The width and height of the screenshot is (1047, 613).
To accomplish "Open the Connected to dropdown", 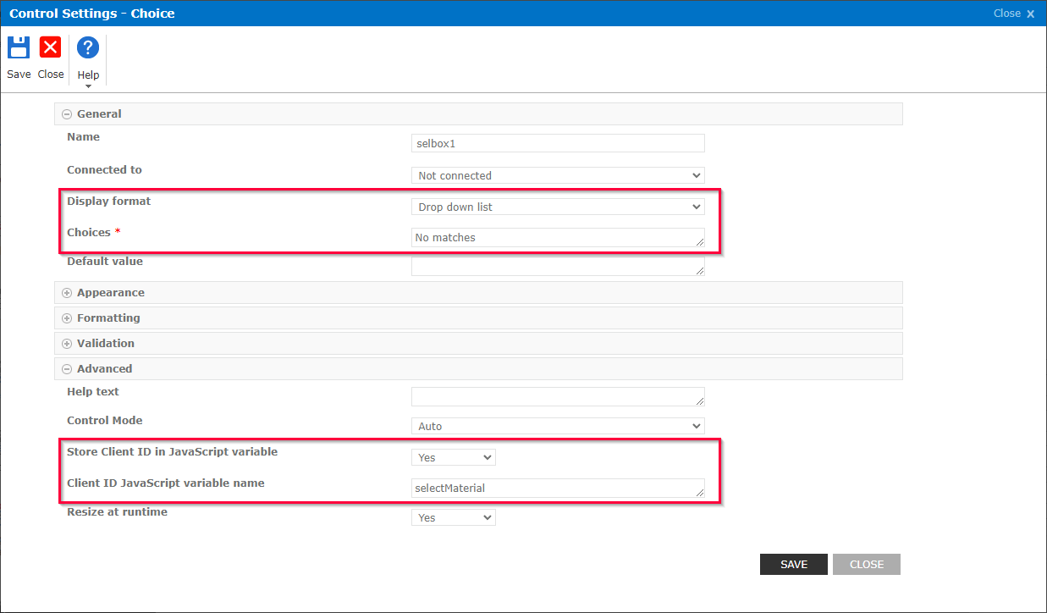I will (x=557, y=175).
